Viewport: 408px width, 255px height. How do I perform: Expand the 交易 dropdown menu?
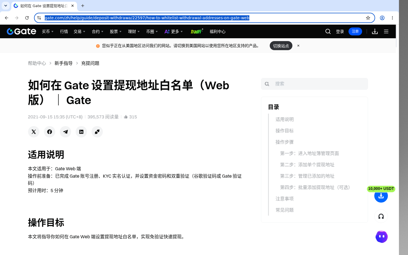(79, 31)
